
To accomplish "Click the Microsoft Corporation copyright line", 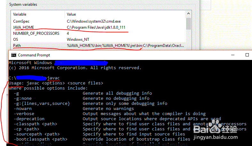I will point(75,68).
